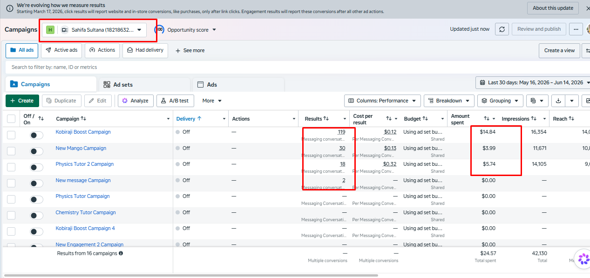Viewport: 590px width, 278px height.
Task: Check the box for Kobiraji Boost Campaign
Action: pyautogui.click(x=11, y=135)
